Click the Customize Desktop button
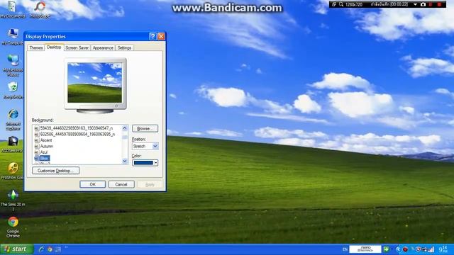The height and width of the screenshot is (255, 454). pos(55,171)
